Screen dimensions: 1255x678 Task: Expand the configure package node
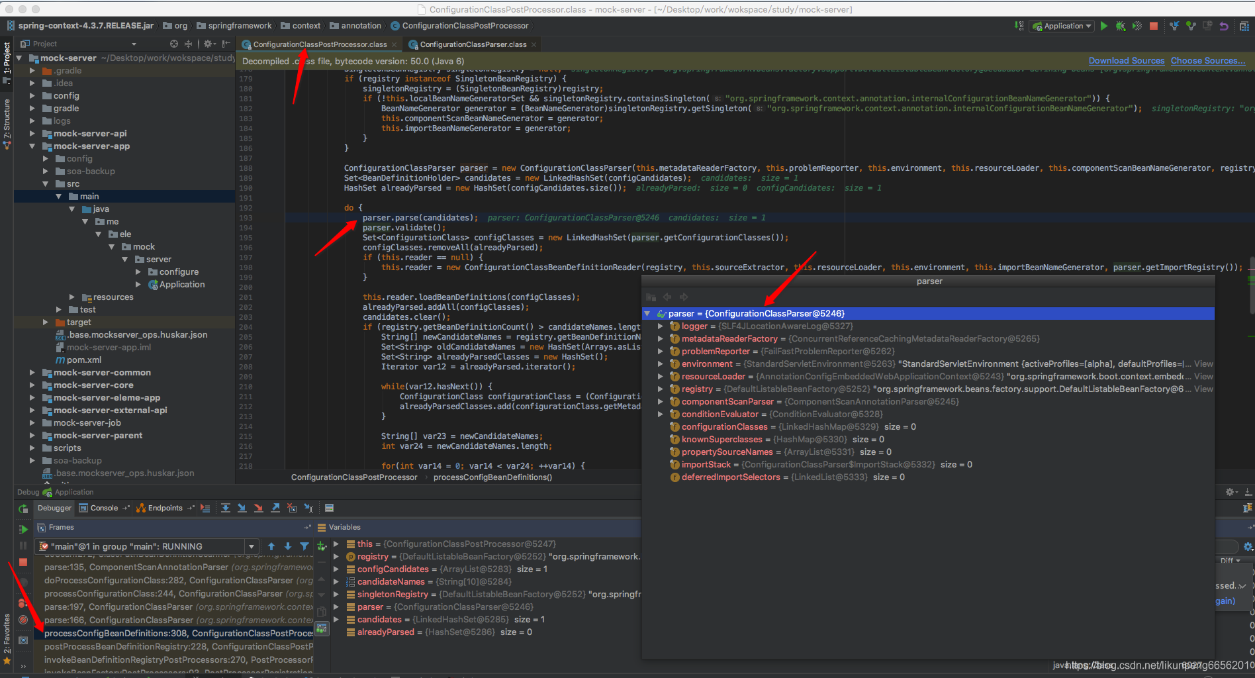[138, 272]
